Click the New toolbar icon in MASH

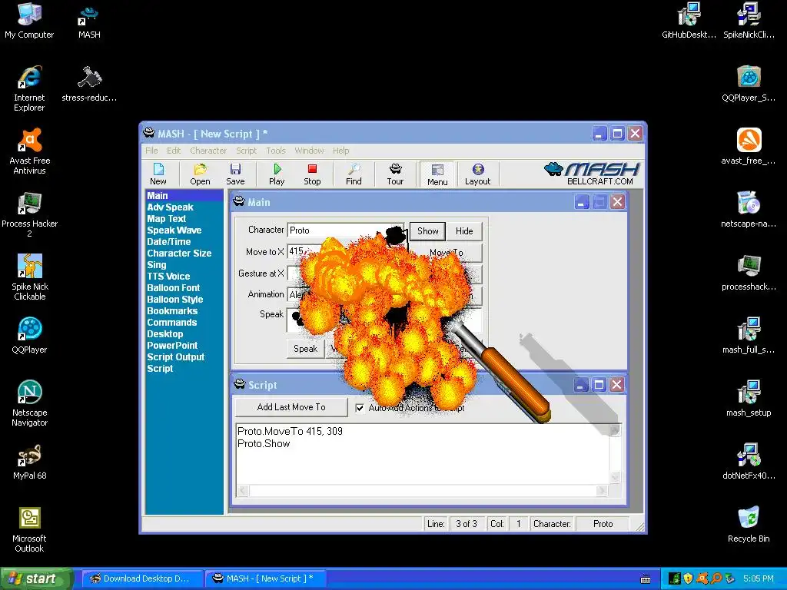click(x=158, y=174)
